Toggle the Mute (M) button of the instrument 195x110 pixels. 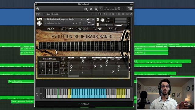pos(97,24)
